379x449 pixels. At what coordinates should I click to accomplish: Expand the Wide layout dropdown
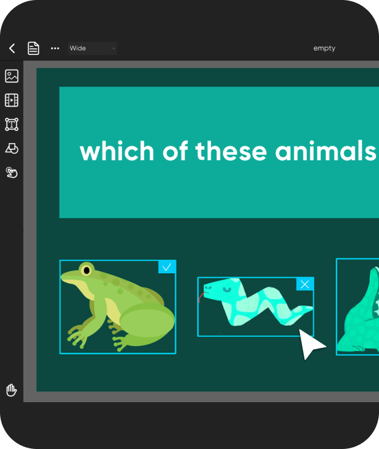[x=93, y=48]
